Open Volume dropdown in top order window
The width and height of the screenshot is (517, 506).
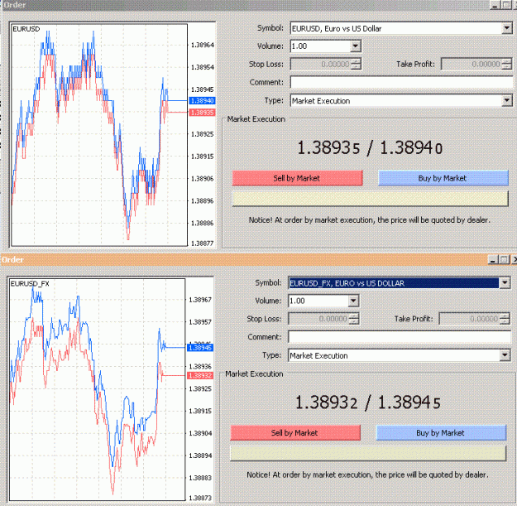click(x=355, y=46)
